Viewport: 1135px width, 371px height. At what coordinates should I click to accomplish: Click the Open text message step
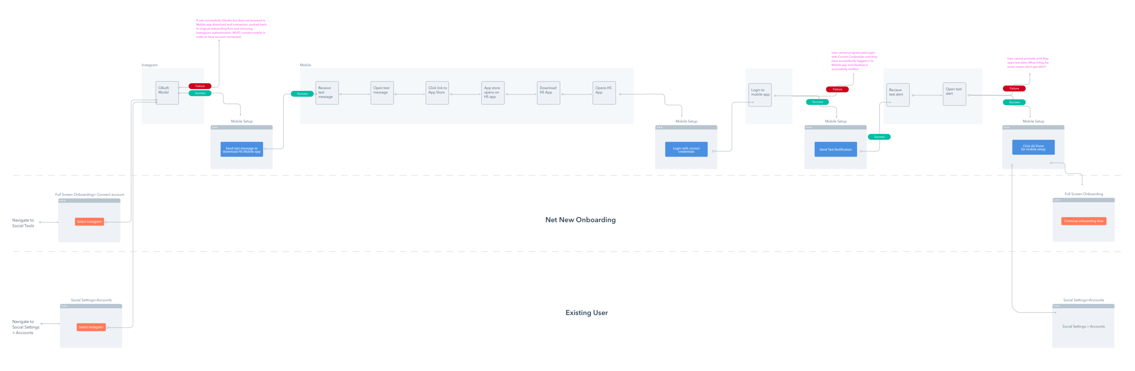pos(382,93)
